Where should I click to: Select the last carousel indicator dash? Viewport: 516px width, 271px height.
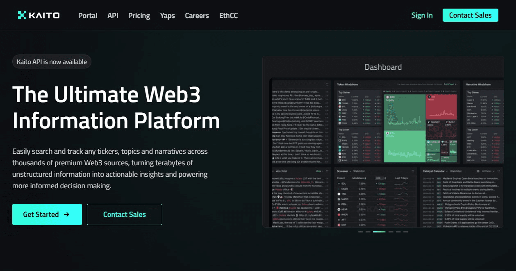point(406,232)
